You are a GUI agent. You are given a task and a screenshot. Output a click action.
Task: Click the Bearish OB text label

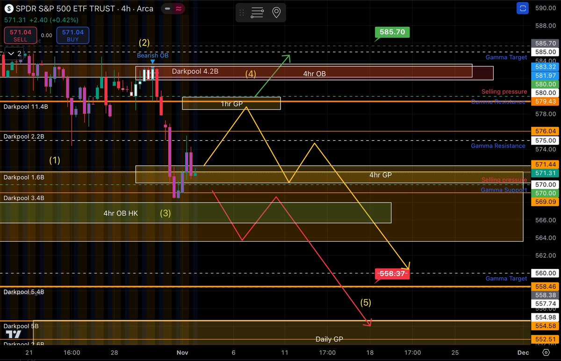pyautogui.click(x=152, y=55)
